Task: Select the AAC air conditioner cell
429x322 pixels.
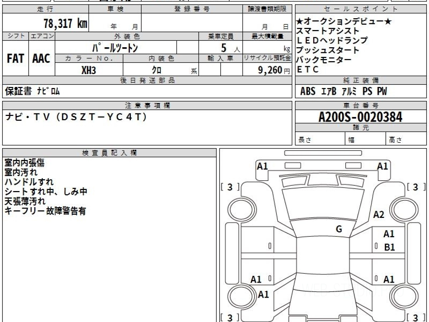Action: (41, 58)
